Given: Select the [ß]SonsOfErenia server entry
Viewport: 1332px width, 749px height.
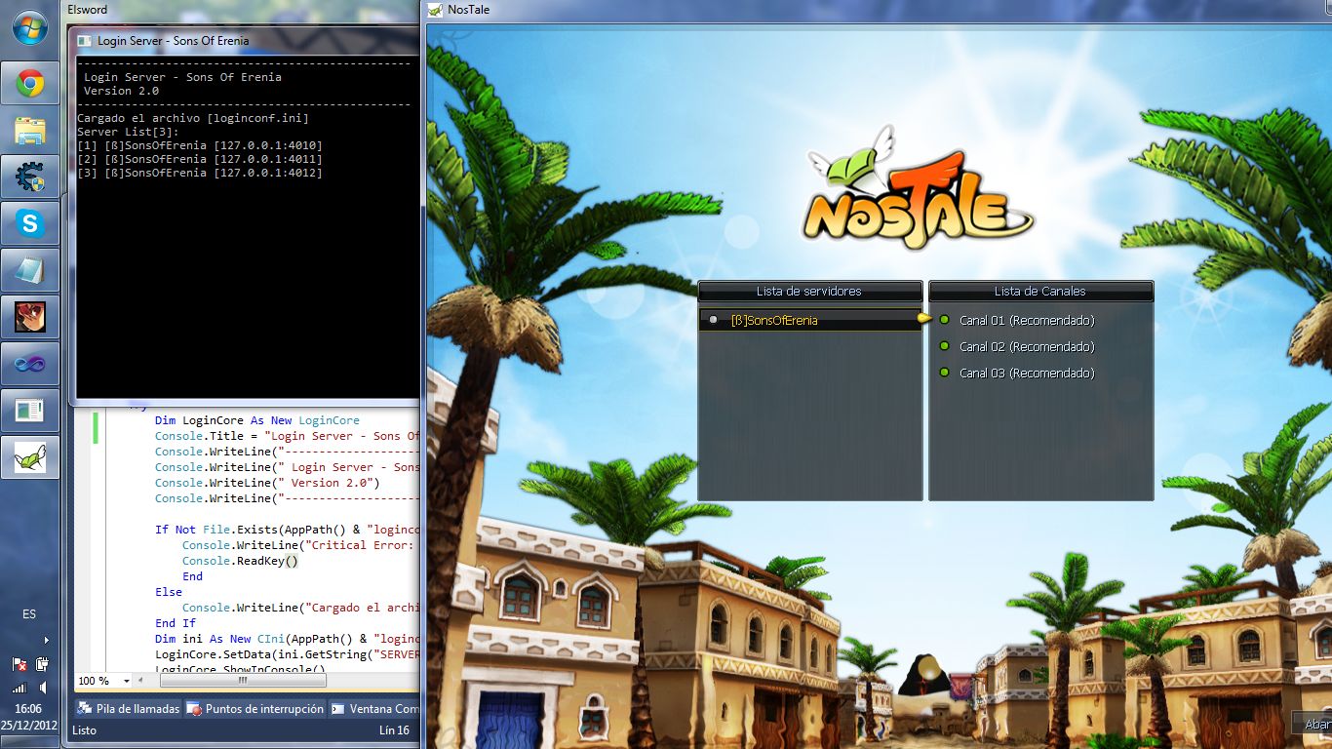Looking at the screenshot, I should (x=810, y=320).
